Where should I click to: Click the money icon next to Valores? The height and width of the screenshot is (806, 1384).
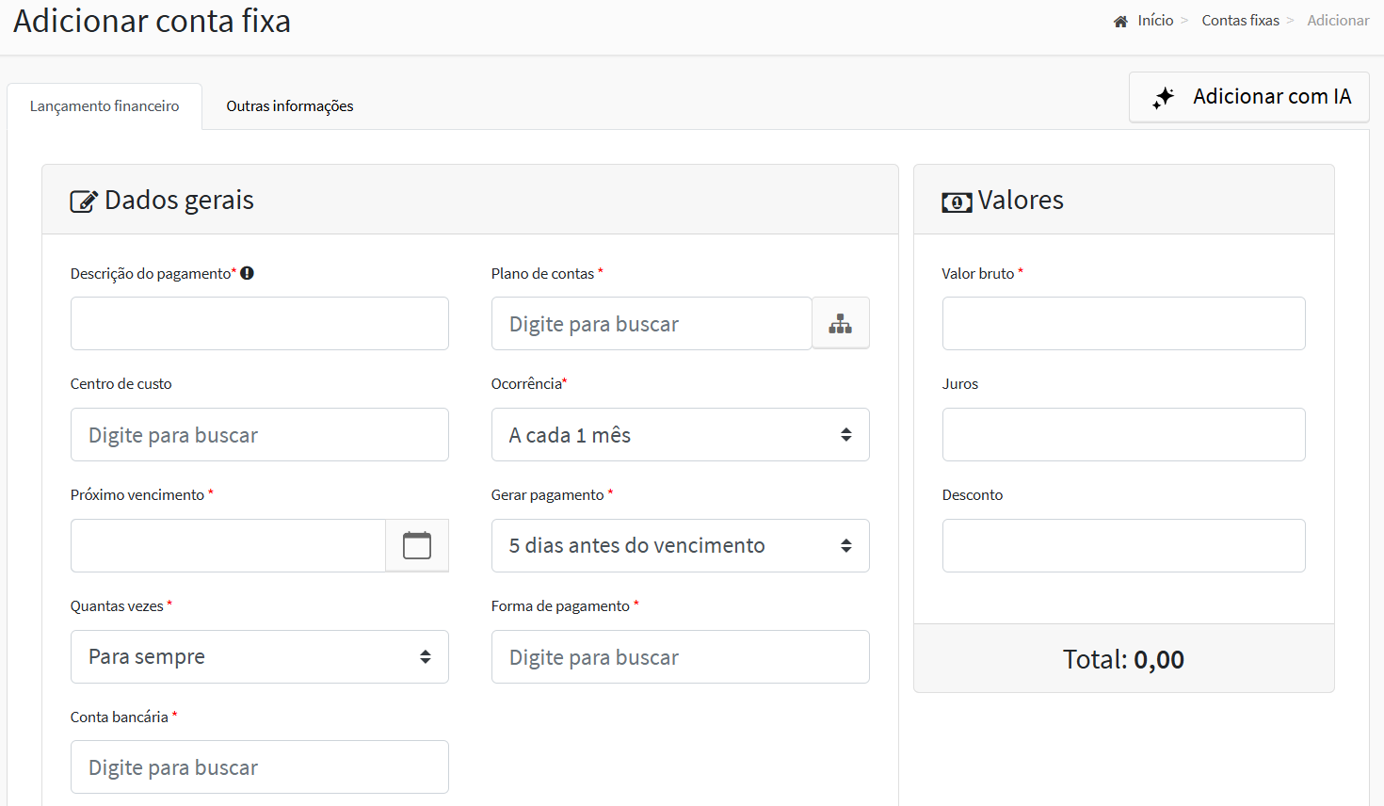(957, 201)
